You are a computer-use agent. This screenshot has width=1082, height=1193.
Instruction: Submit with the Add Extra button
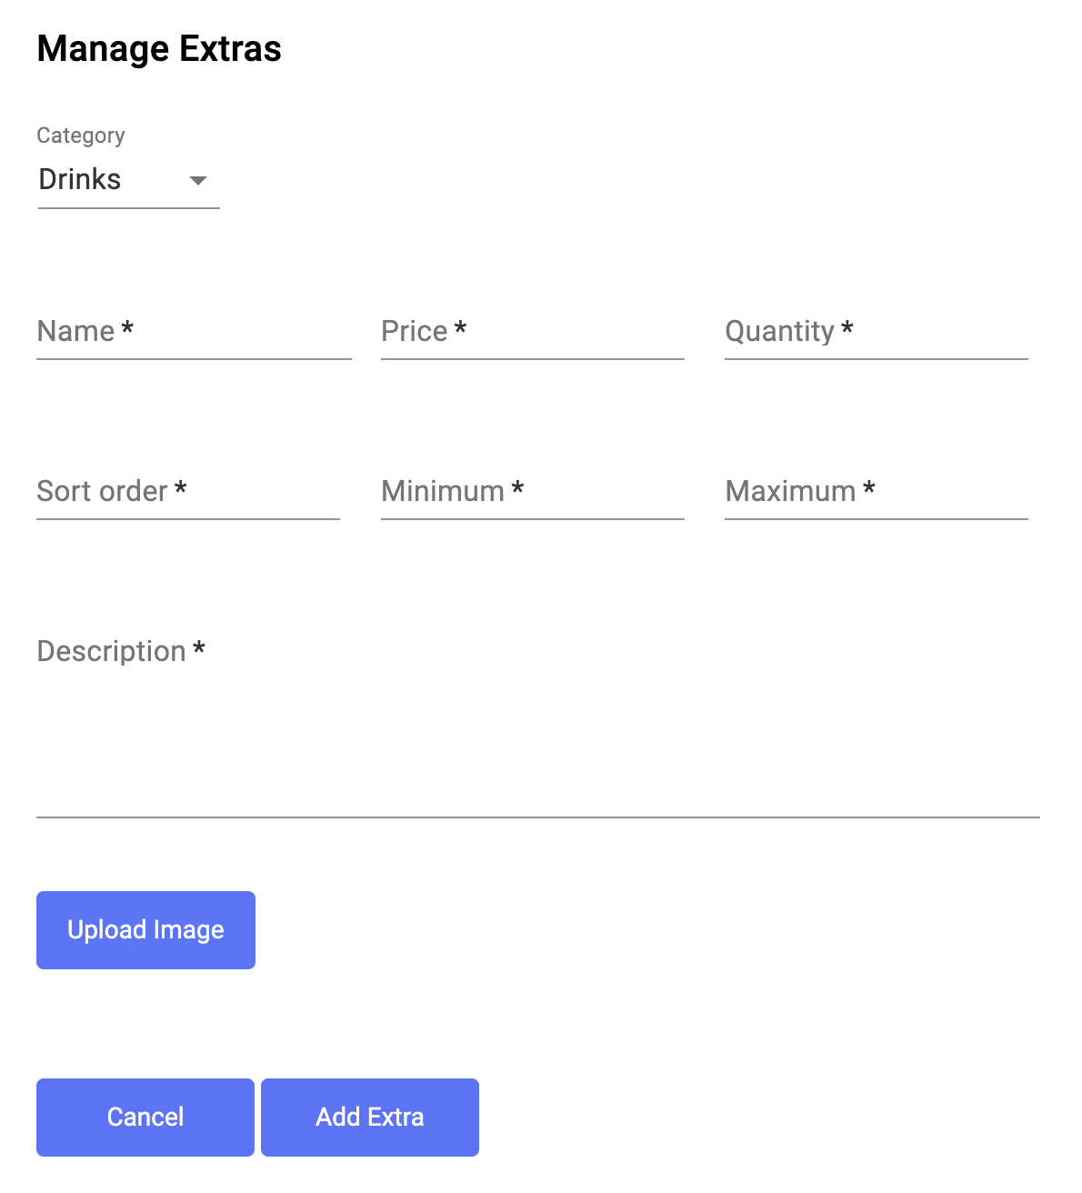(x=370, y=1118)
